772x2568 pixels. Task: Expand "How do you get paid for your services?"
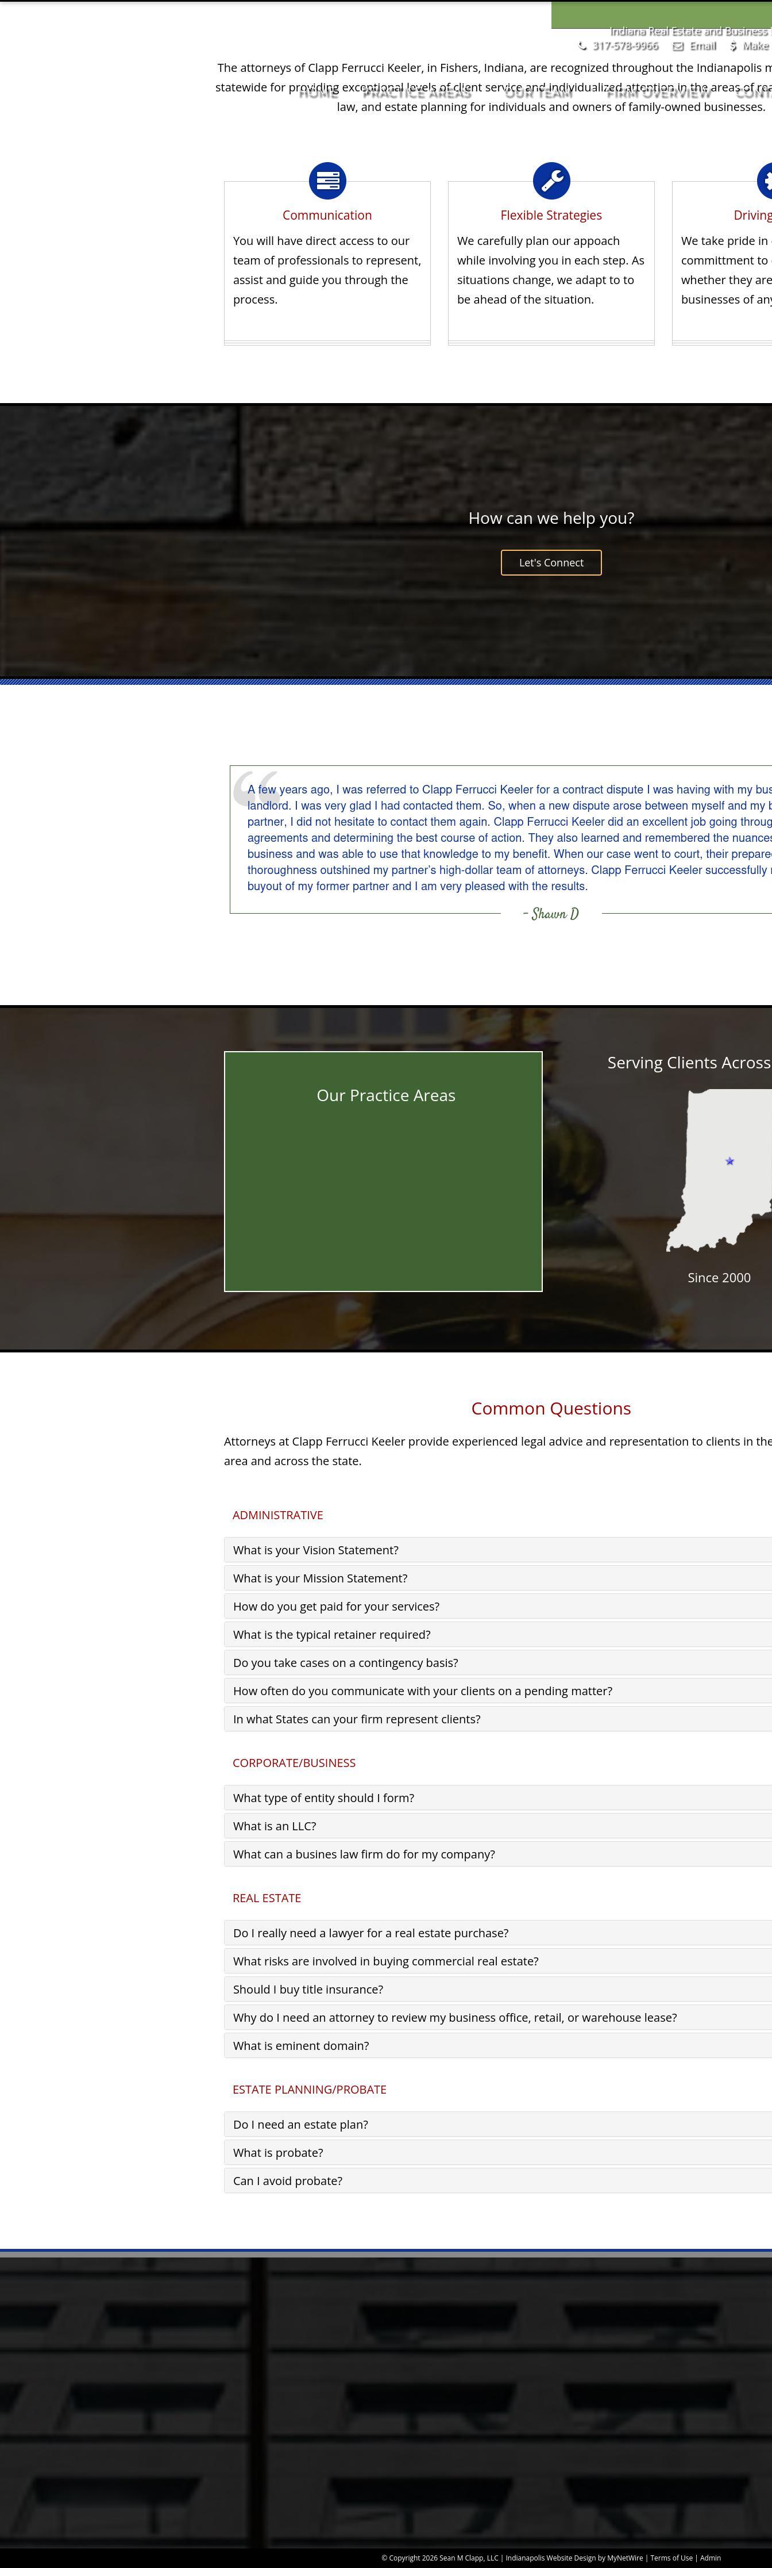(x=498, y=1606)
